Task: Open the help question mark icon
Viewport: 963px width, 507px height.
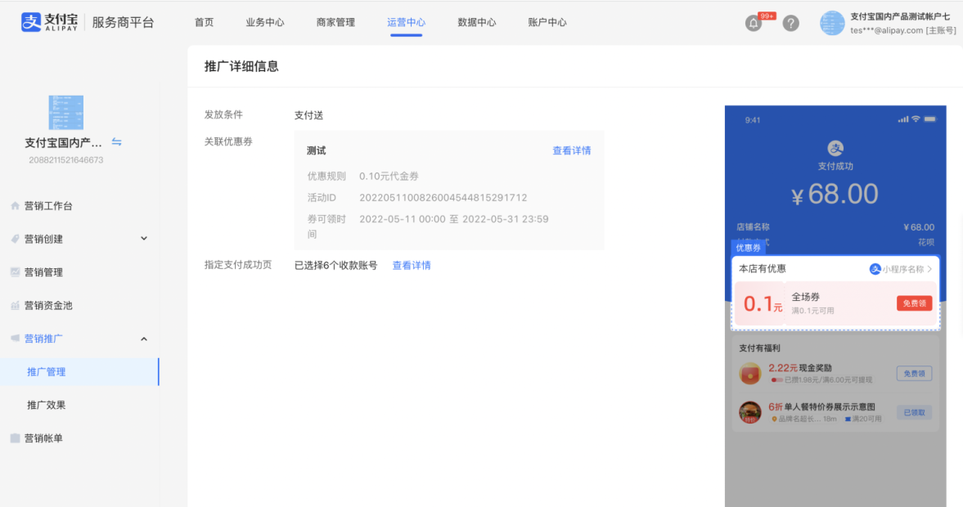Action: click(x=790, y=24)
